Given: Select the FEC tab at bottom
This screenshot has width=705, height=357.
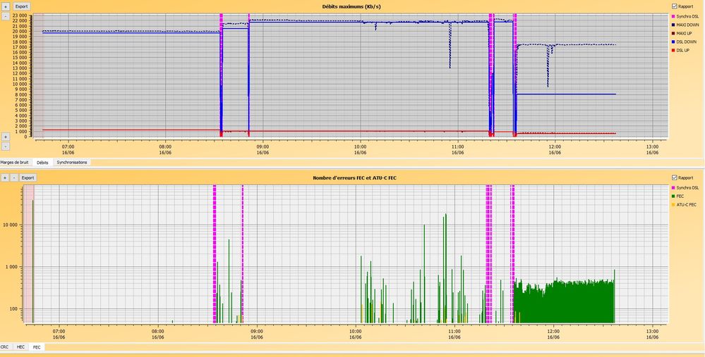Looking at the screenshot, I should pyautogui.click(x=37, y=347).
